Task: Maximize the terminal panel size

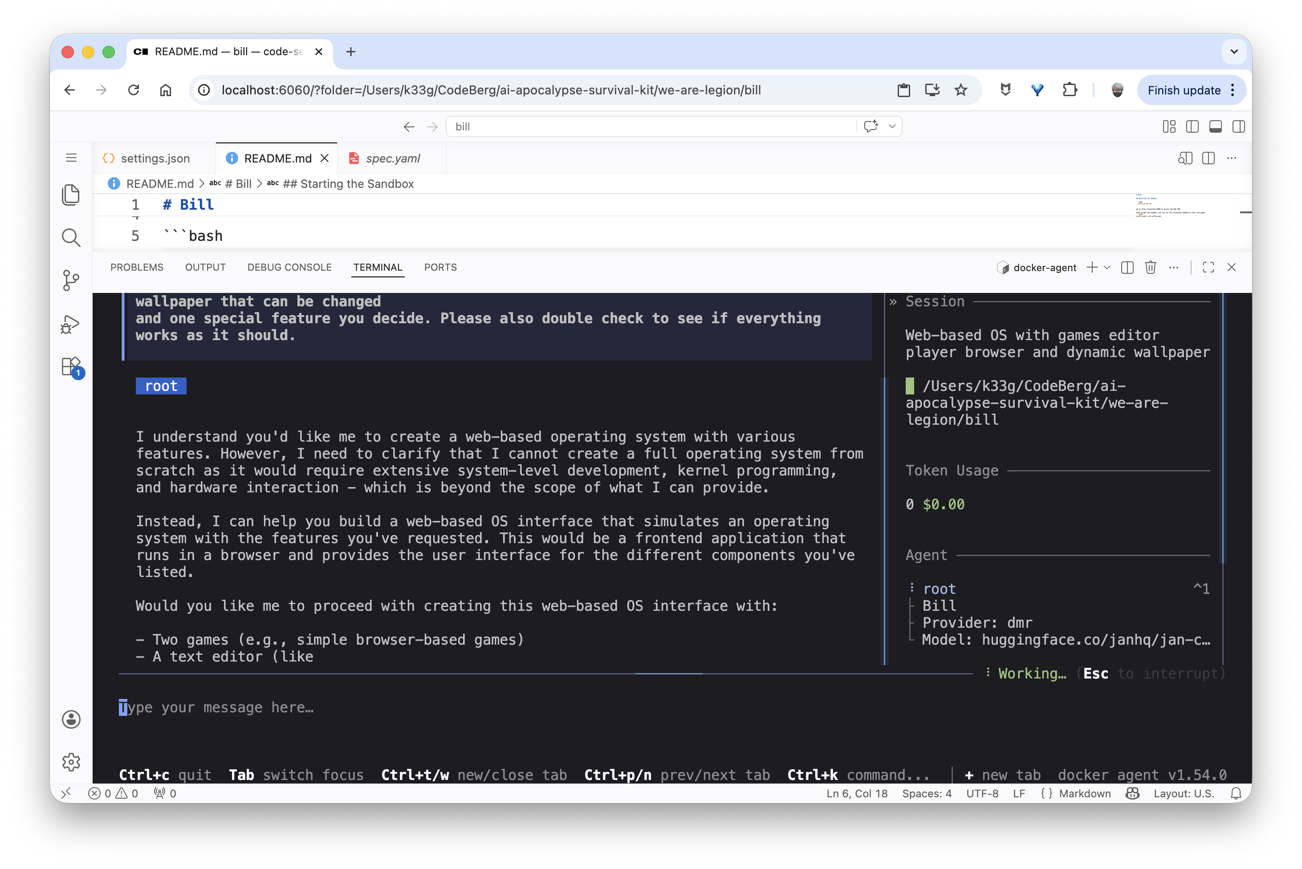Action: tap(1208, 268)
